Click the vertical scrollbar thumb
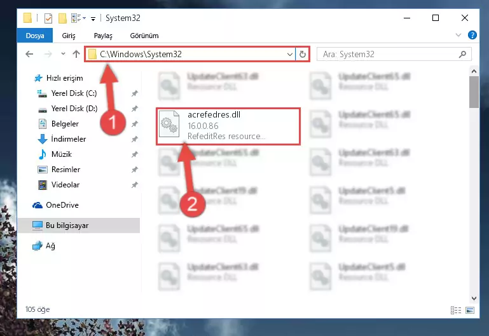 point(474,92)
